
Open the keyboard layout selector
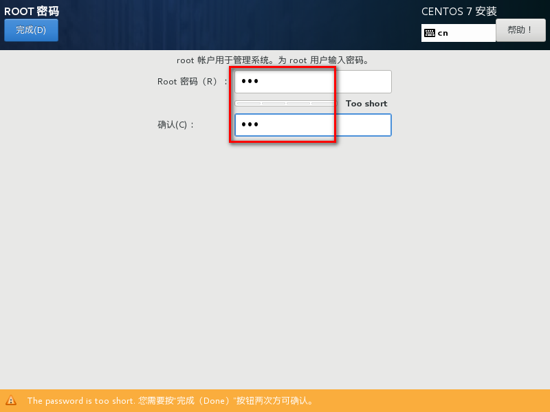click(458, 32)
